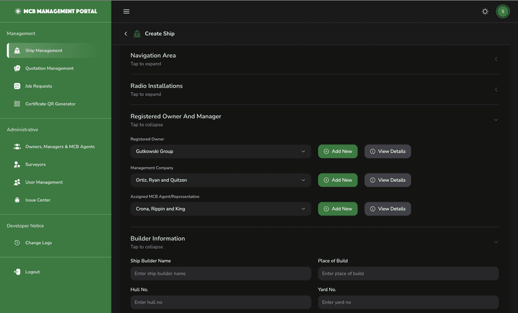View Details of management company
This screenshot has height=313, width=518.
click(x=387, y=180)
